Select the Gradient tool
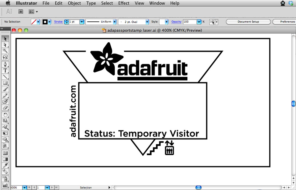This screenshot has height=190, width=296. click(x=5, y=159)
